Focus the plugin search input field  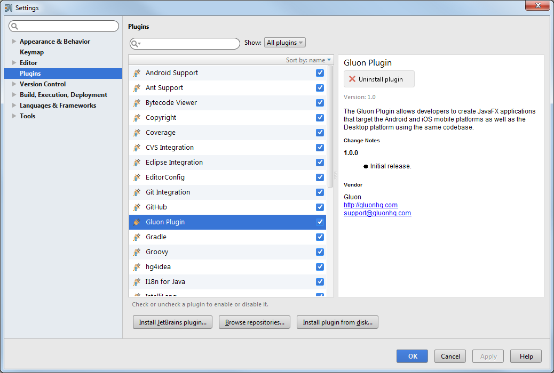pos(185,43)
